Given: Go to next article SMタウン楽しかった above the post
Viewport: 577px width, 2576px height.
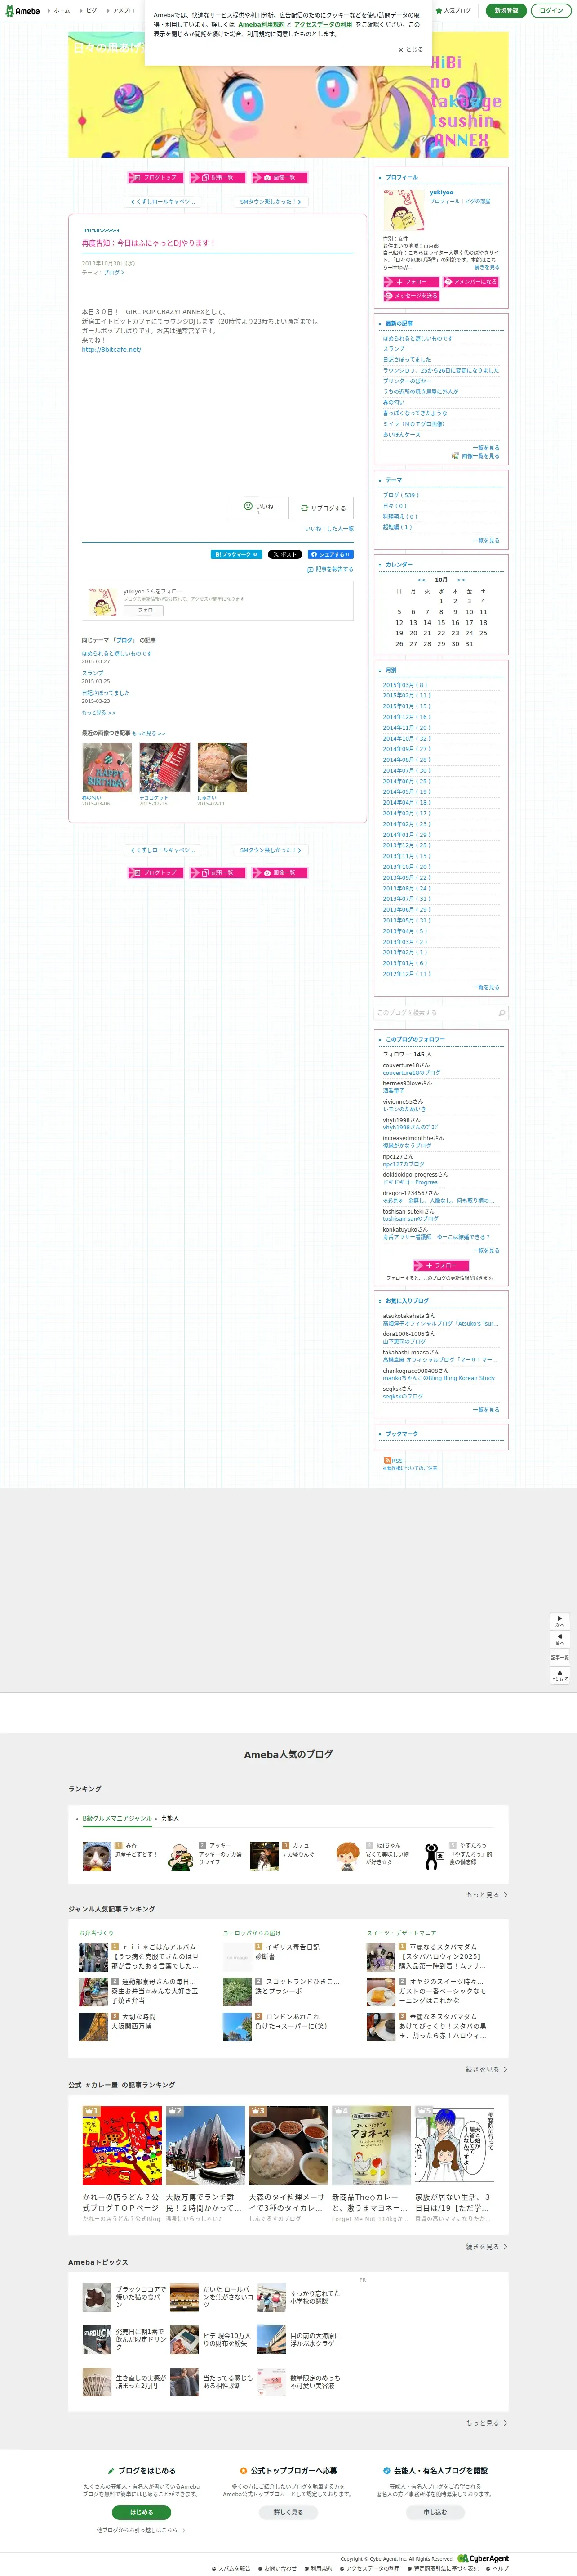Looking at the screenshot, I should (x=270, y=201).
